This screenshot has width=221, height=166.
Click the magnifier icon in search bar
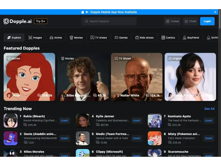pyautogui.click(x=87, y=21)
